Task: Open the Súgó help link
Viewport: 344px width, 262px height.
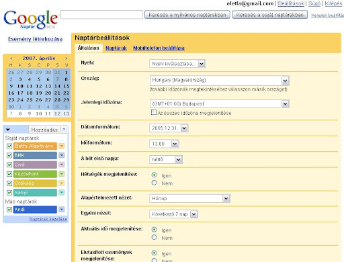Action: click(x=314, y=3)
